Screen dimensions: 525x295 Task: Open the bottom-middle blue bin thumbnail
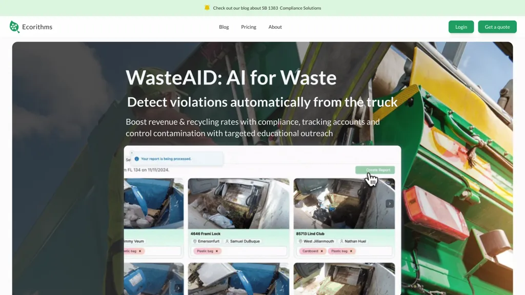[238, 279]
